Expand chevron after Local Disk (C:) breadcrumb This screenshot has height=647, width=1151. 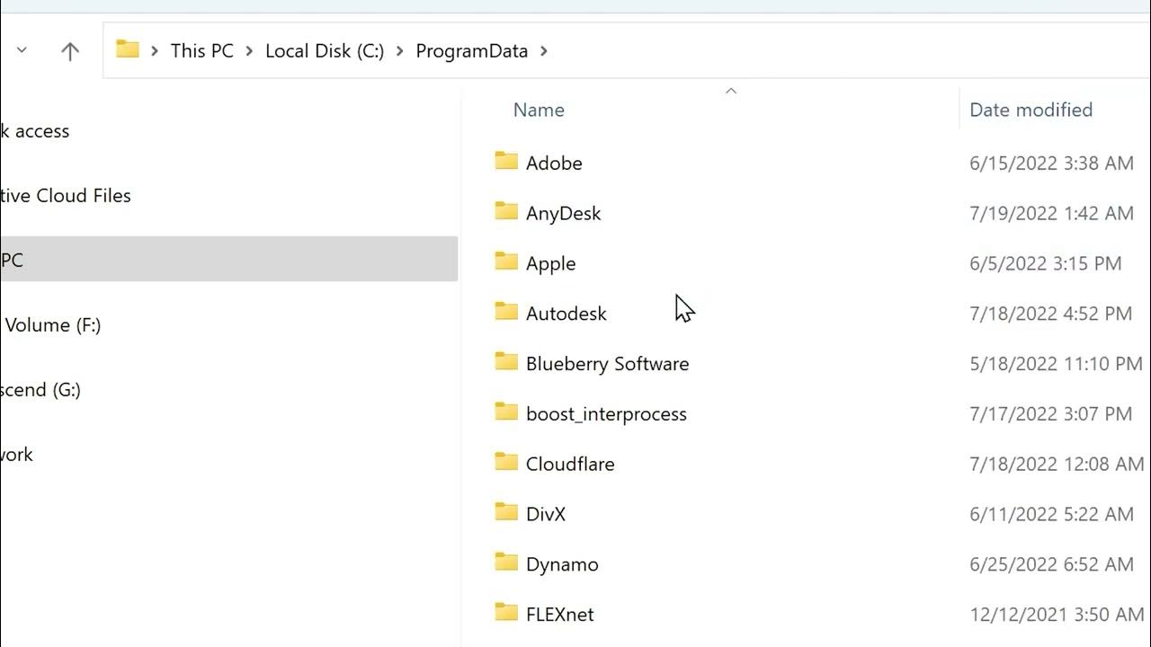tap(400, 51)
